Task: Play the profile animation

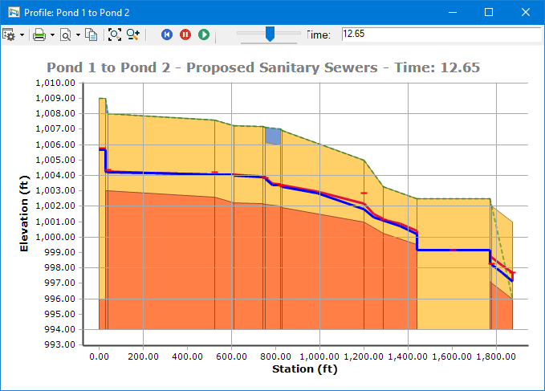Action: pos(204,35)
